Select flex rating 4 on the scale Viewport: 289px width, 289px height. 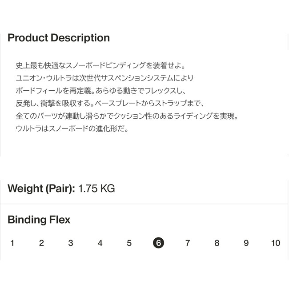[x=100, y=243]
